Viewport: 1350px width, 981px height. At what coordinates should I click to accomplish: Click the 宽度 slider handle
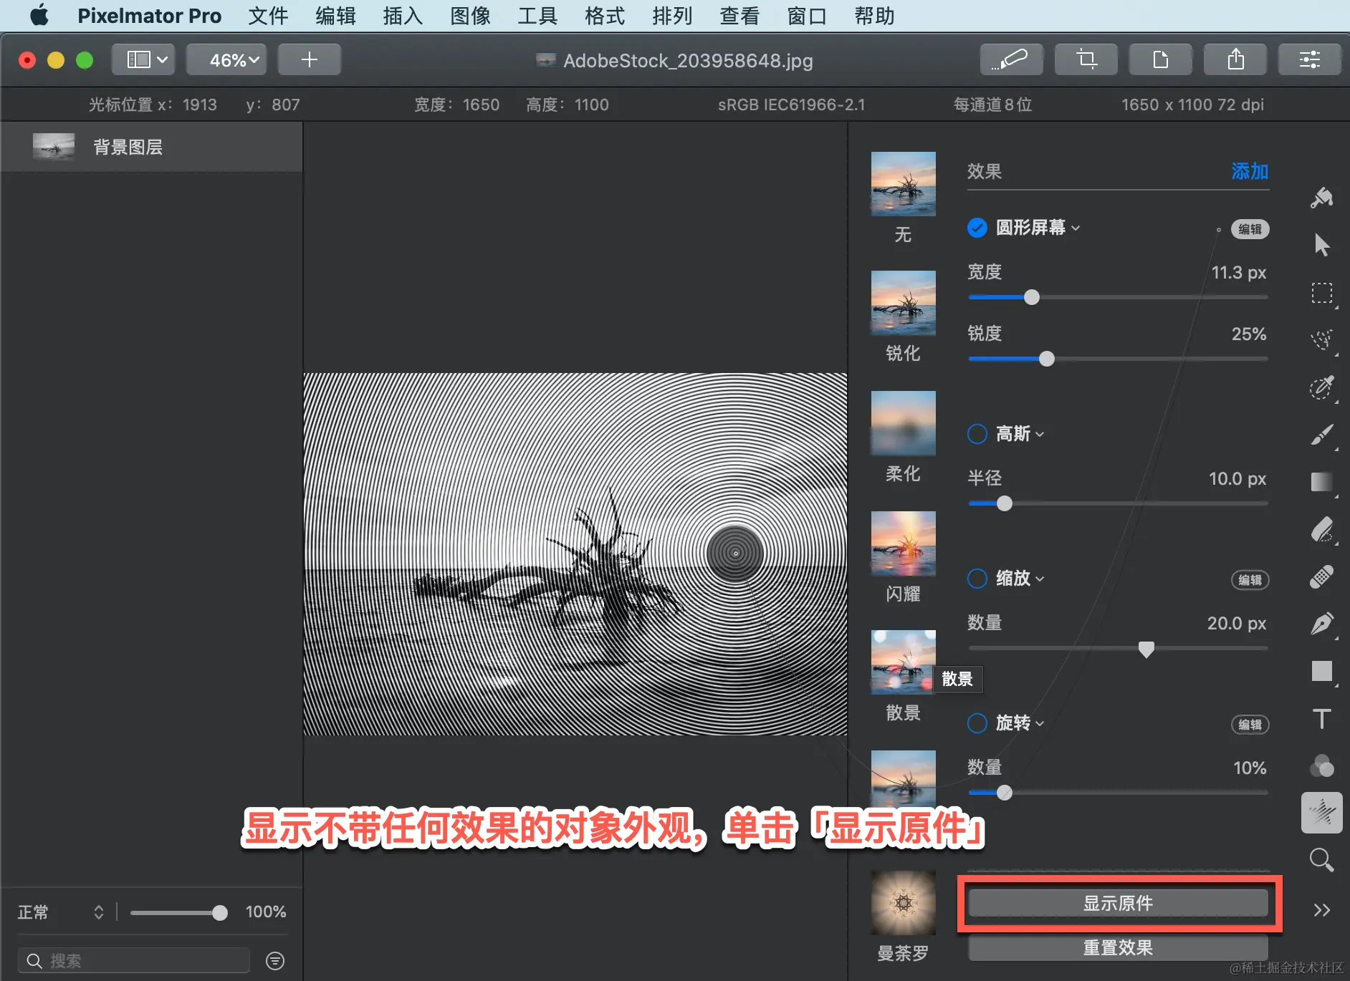[x=1032, y=297]
